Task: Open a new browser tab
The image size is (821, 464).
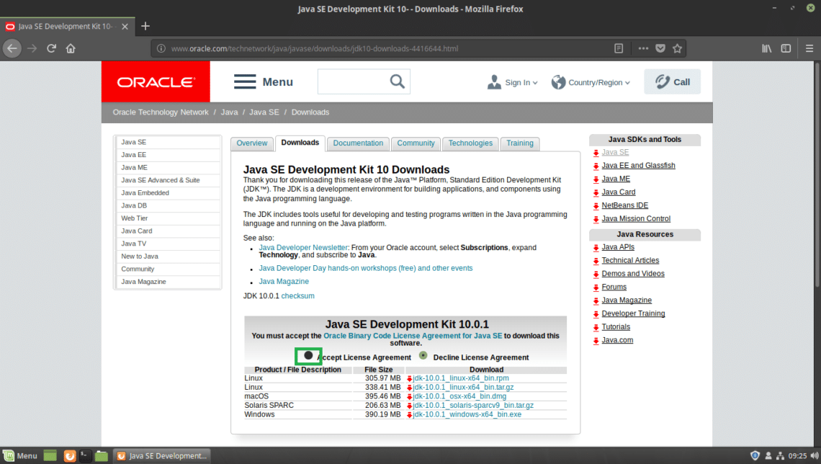Action: click(x=145, y=26)
